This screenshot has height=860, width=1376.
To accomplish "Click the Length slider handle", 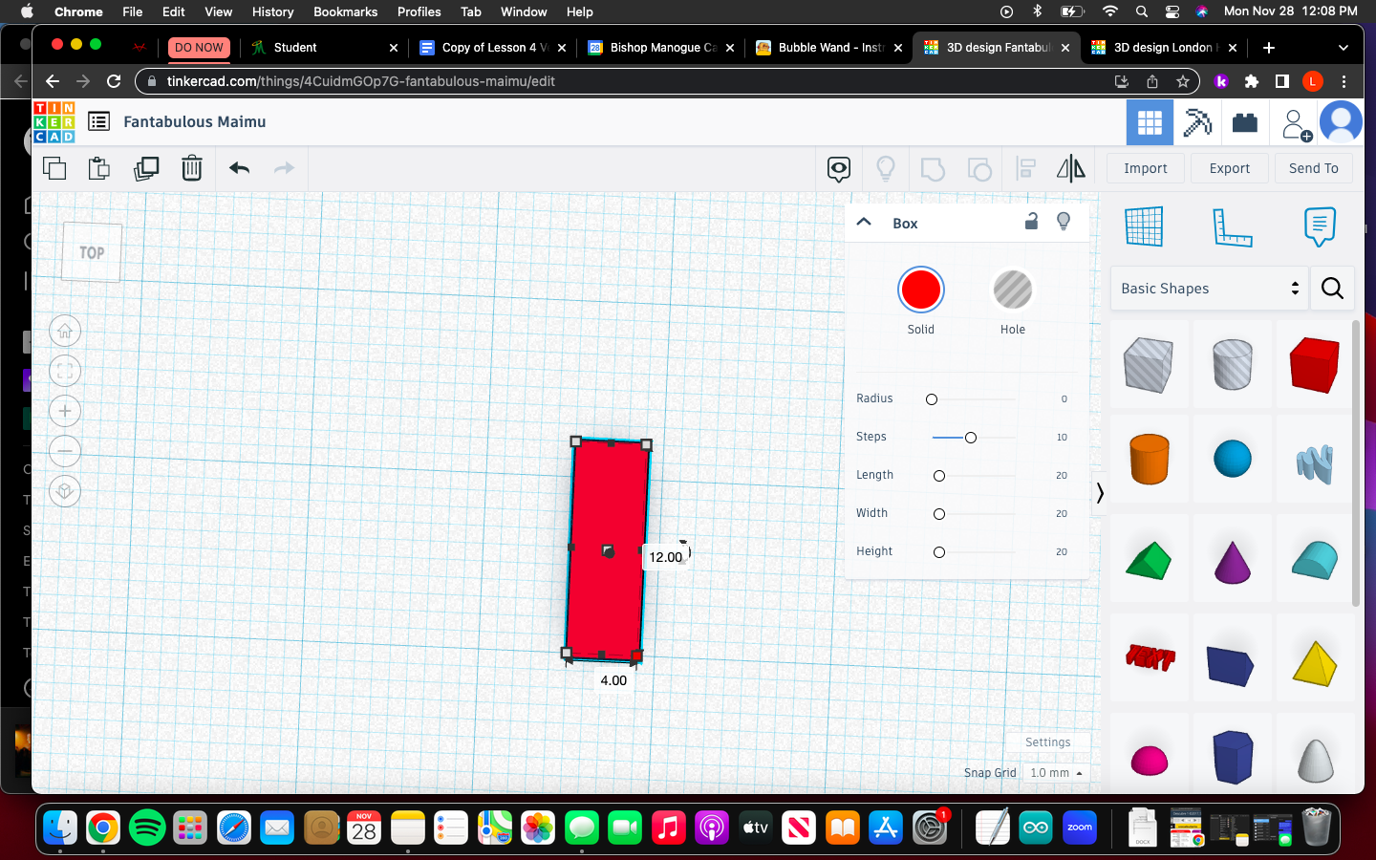I will pos(939,476).
